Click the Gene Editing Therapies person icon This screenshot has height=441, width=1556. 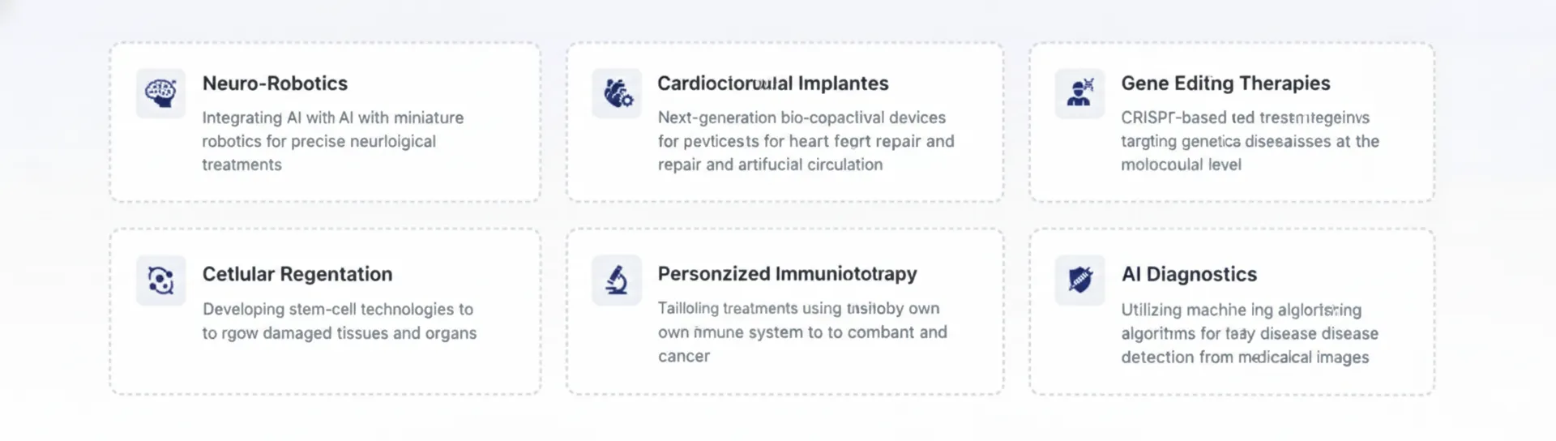(1079, 93)
